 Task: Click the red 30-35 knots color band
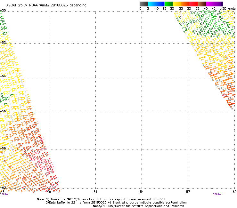(x=193, y=4)
